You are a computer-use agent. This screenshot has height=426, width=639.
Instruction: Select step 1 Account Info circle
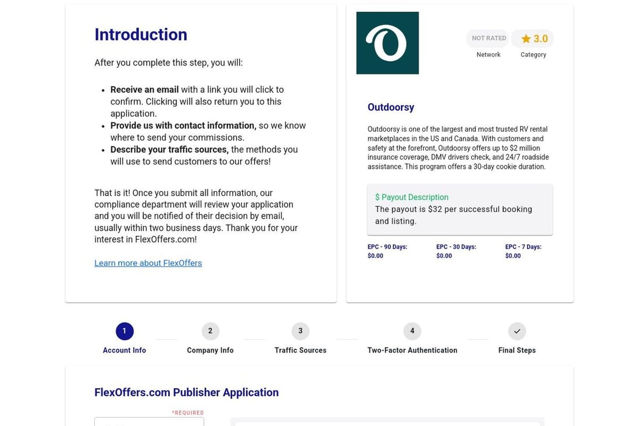(125, 331)
